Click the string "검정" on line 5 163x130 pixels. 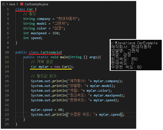(x=58, y=28)
